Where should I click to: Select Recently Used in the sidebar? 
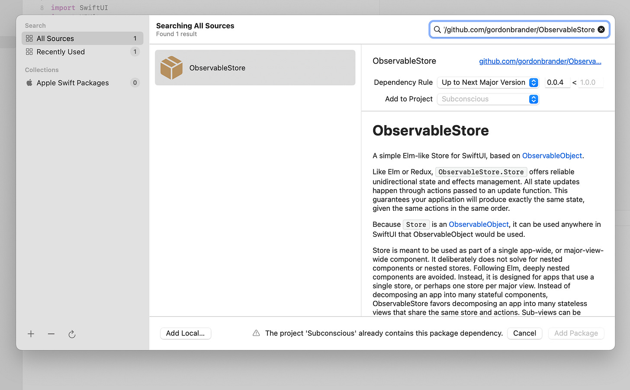coord(82,52)
